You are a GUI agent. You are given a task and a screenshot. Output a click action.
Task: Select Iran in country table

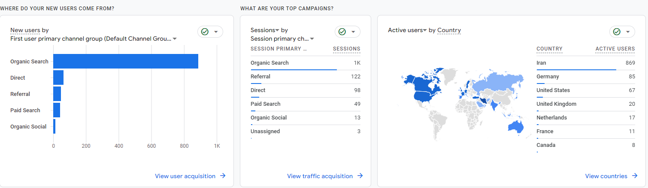coord(586,63)
